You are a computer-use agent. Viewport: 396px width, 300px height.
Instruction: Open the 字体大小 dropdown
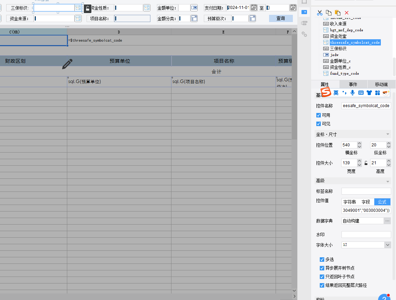click(x=388, y=245)
